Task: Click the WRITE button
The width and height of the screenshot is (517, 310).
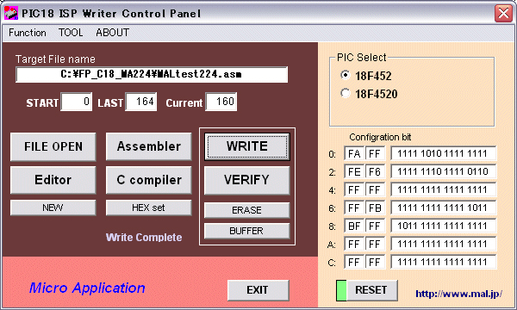Action: [247, 146]
